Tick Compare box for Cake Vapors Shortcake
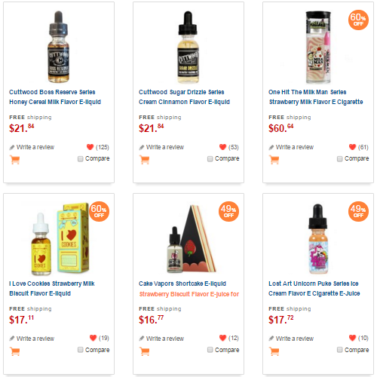This screenshot has height=377, width=377. pos(210,350)
